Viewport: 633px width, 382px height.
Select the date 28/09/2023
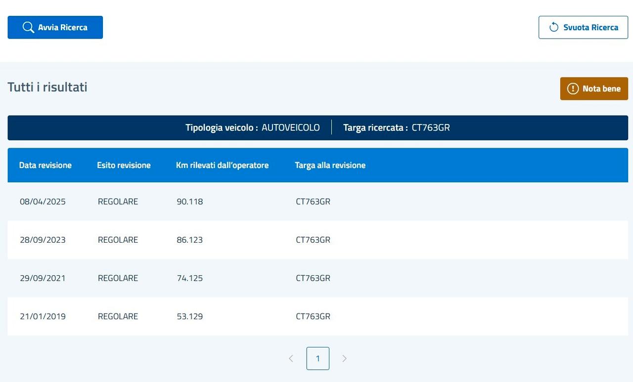click(x=43, y=240)
